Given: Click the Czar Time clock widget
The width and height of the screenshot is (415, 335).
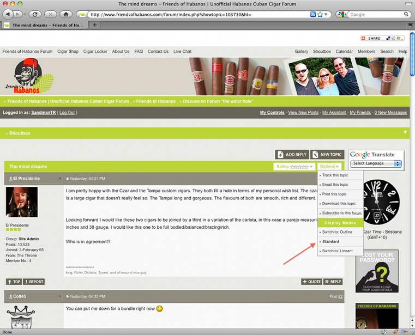Looking at the screenshot, I should click(381, 202).
